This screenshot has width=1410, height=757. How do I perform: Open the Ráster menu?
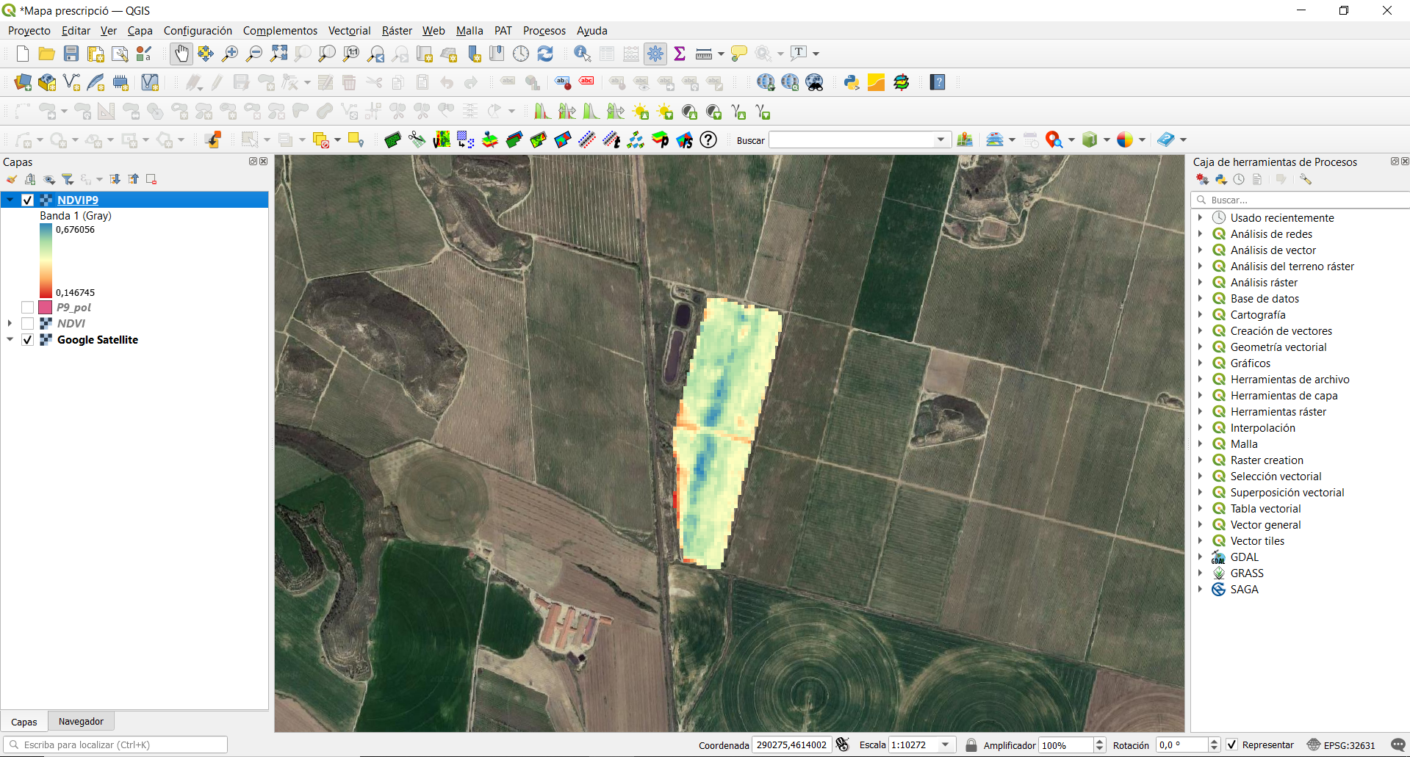(397, 31)
